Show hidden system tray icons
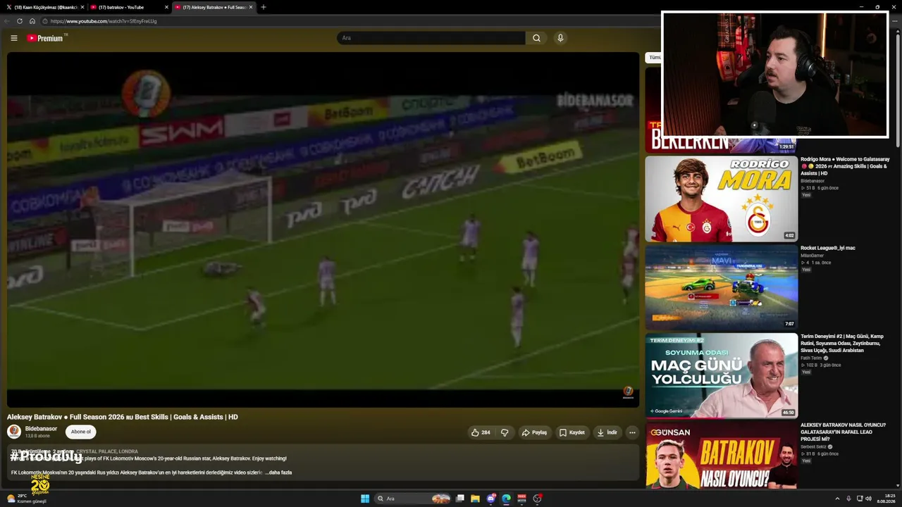Image resolution: width=902 pixels, height=507 pixels. [x=839, y=499]
